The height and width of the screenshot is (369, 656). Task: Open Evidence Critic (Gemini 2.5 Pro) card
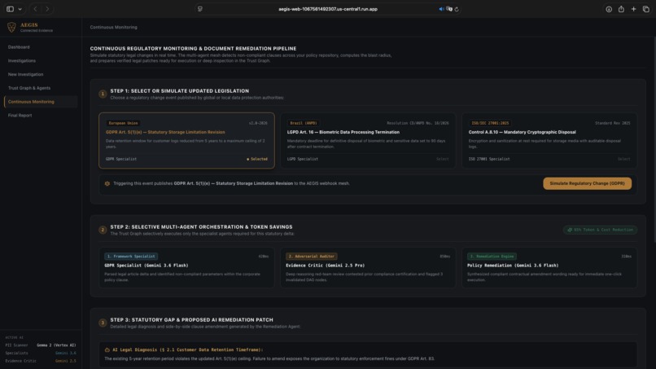click(368, 268)
